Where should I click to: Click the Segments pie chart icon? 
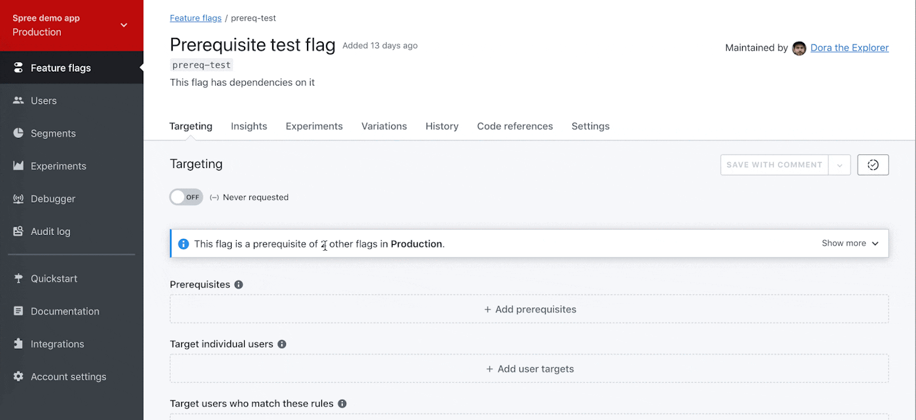(18, 133)
